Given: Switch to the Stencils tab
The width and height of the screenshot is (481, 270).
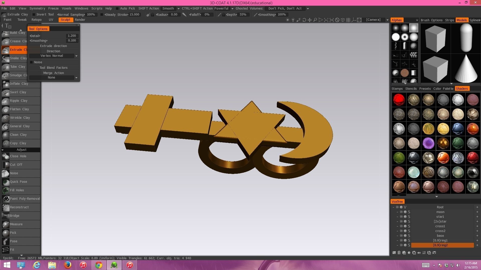Looking at the screenshot, I should pyautogui.click(x=411, y=89).
